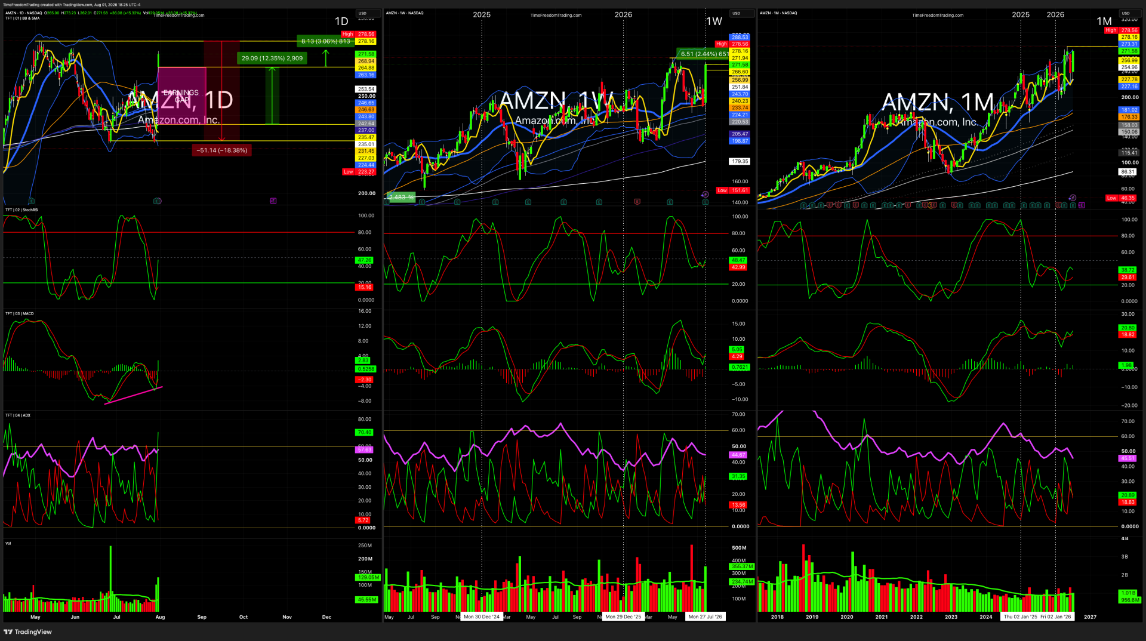Click the Low 46.35 price label on the 1M chart

[1122, 198]
